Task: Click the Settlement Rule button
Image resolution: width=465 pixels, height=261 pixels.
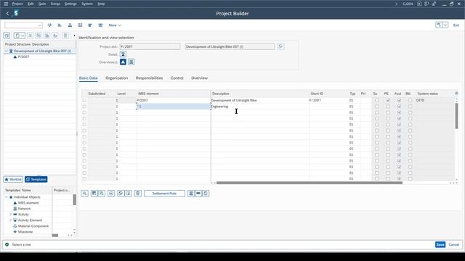Action: tap(164, 194)
